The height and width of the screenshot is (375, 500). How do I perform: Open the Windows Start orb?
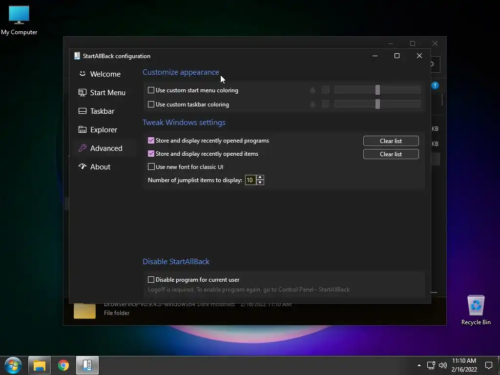(13, 365)
